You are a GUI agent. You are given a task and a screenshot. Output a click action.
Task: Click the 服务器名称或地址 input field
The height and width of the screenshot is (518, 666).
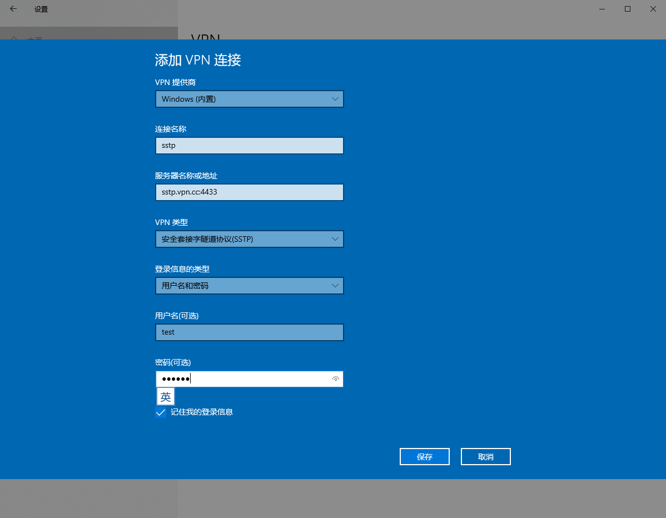[249, 192]
